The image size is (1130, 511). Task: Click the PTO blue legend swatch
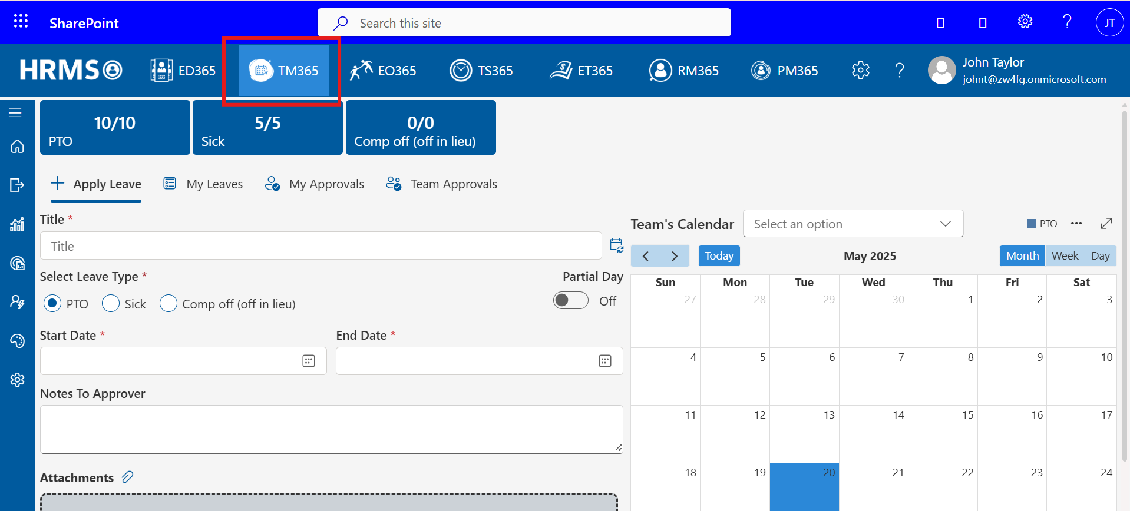click(1032, 224)
